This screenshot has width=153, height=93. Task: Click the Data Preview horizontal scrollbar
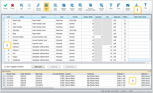click(x=29, y=88)
